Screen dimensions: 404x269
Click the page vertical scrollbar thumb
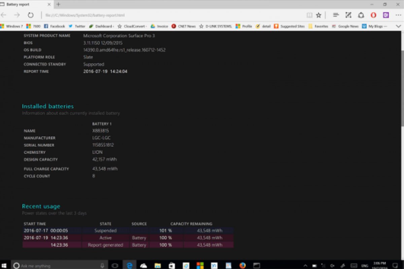click(x=402, y=88)
